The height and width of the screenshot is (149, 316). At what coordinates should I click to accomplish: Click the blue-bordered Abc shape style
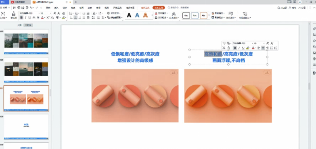pyautogui.click(x=195, y=15)
